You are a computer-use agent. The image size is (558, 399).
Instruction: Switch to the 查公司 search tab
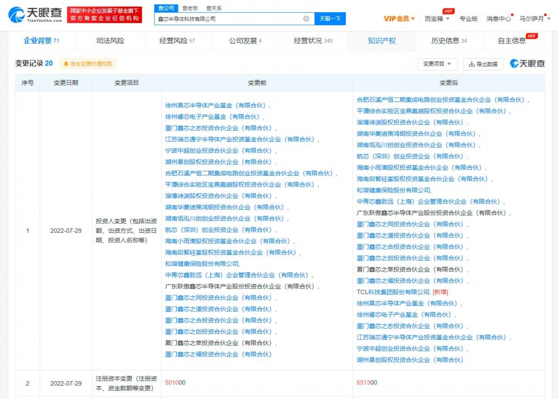click(166, 8)
